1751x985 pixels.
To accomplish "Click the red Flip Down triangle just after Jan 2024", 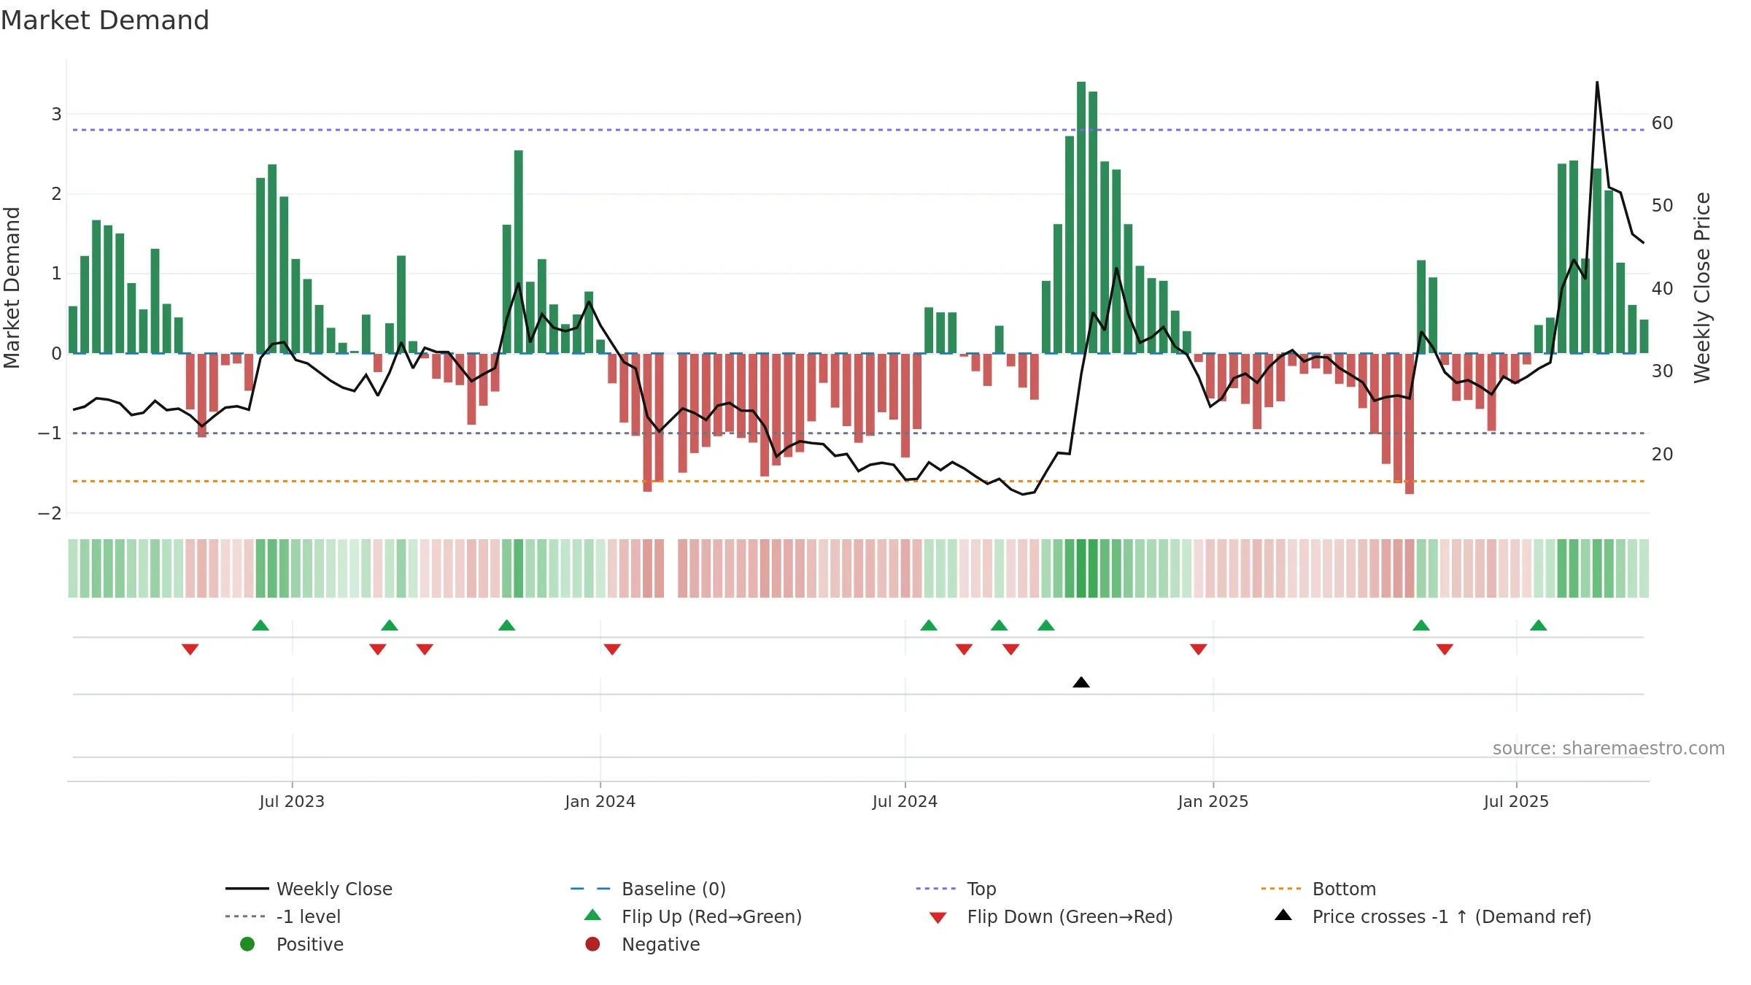I will pyautogui.click(x=612, y=649).
